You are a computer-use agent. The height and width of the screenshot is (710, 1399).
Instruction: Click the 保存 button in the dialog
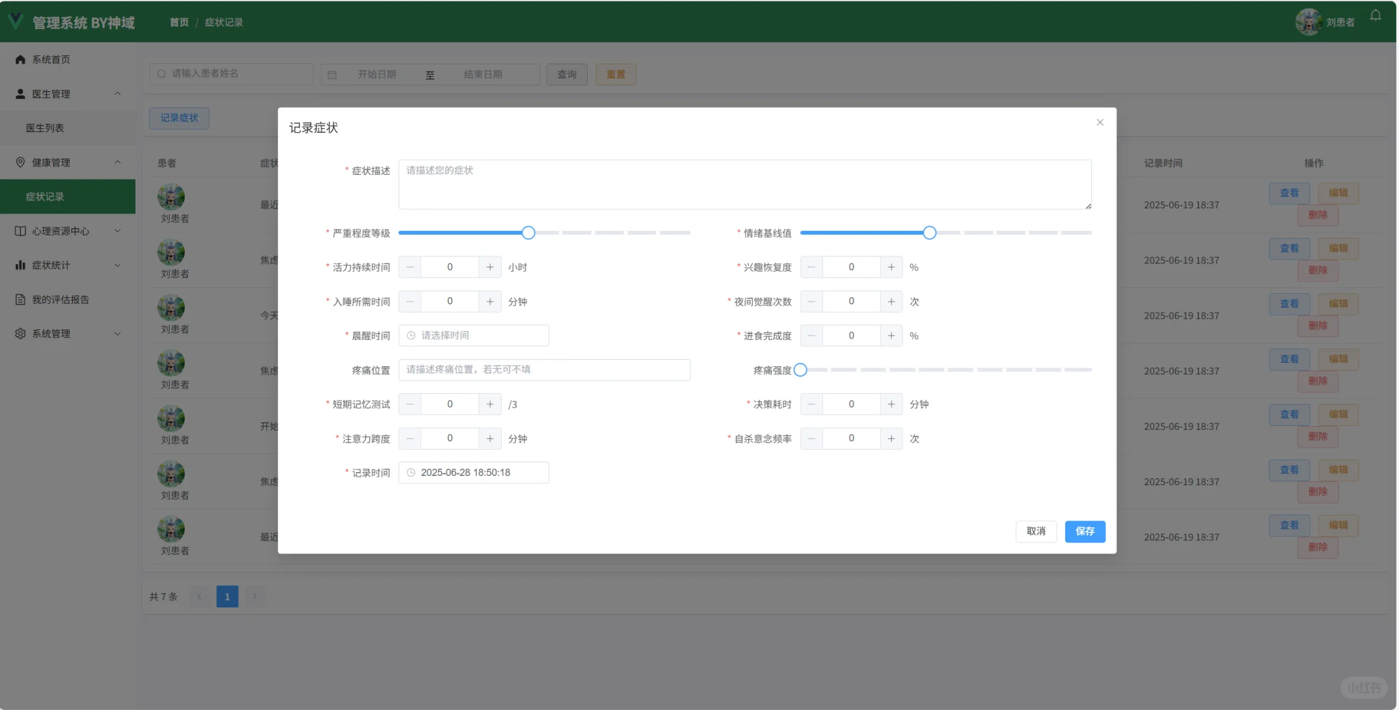(x=1085, y=532)
